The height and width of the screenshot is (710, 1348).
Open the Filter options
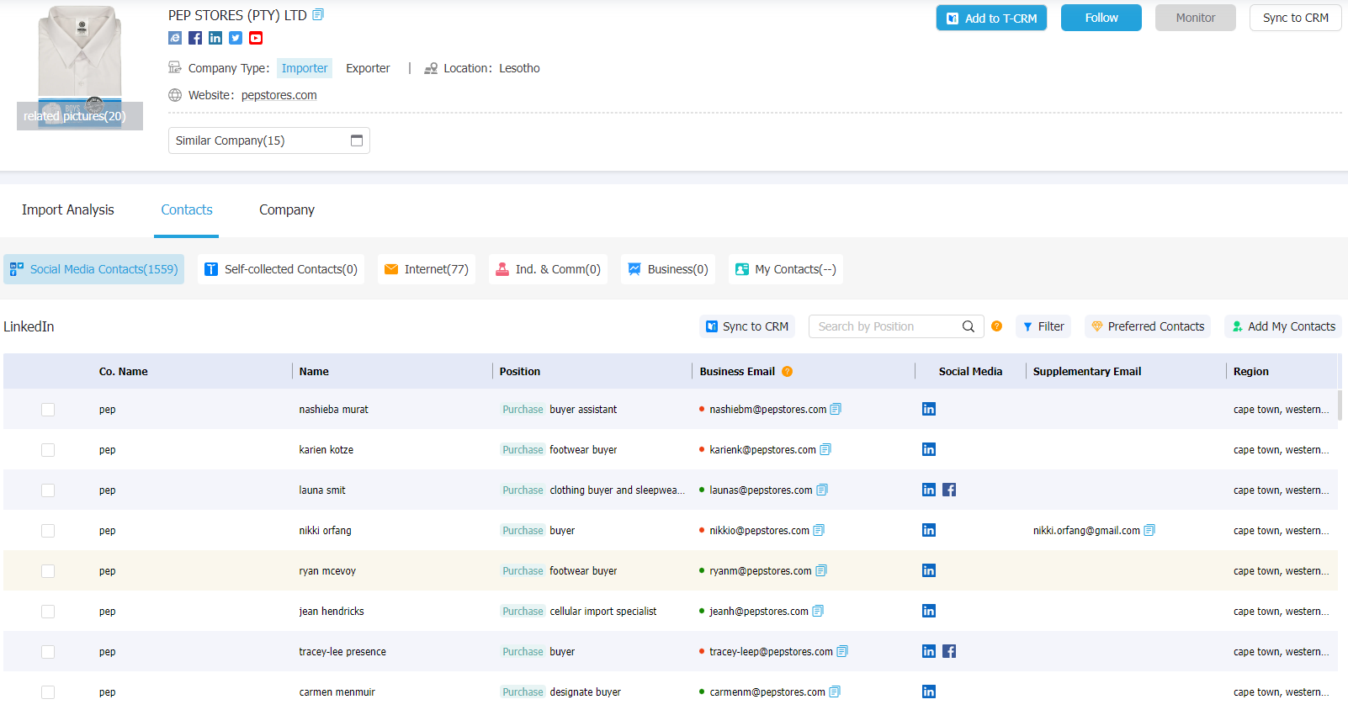(1043, 326)
